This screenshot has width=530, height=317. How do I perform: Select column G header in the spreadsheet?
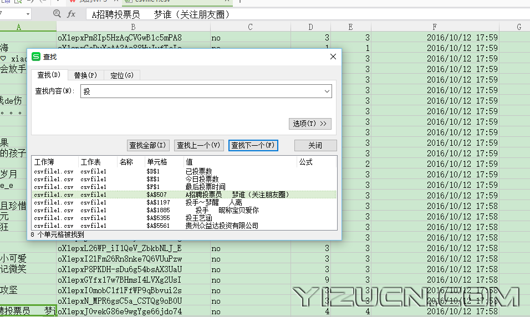click(518, 27)
